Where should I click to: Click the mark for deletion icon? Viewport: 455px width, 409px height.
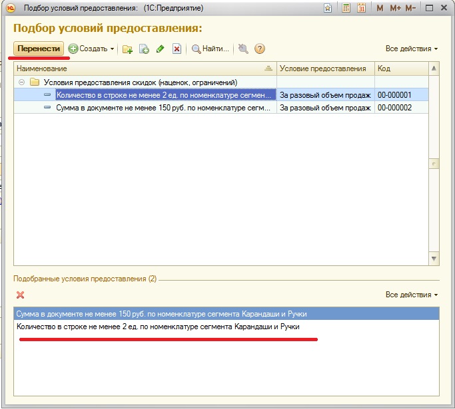177,49
